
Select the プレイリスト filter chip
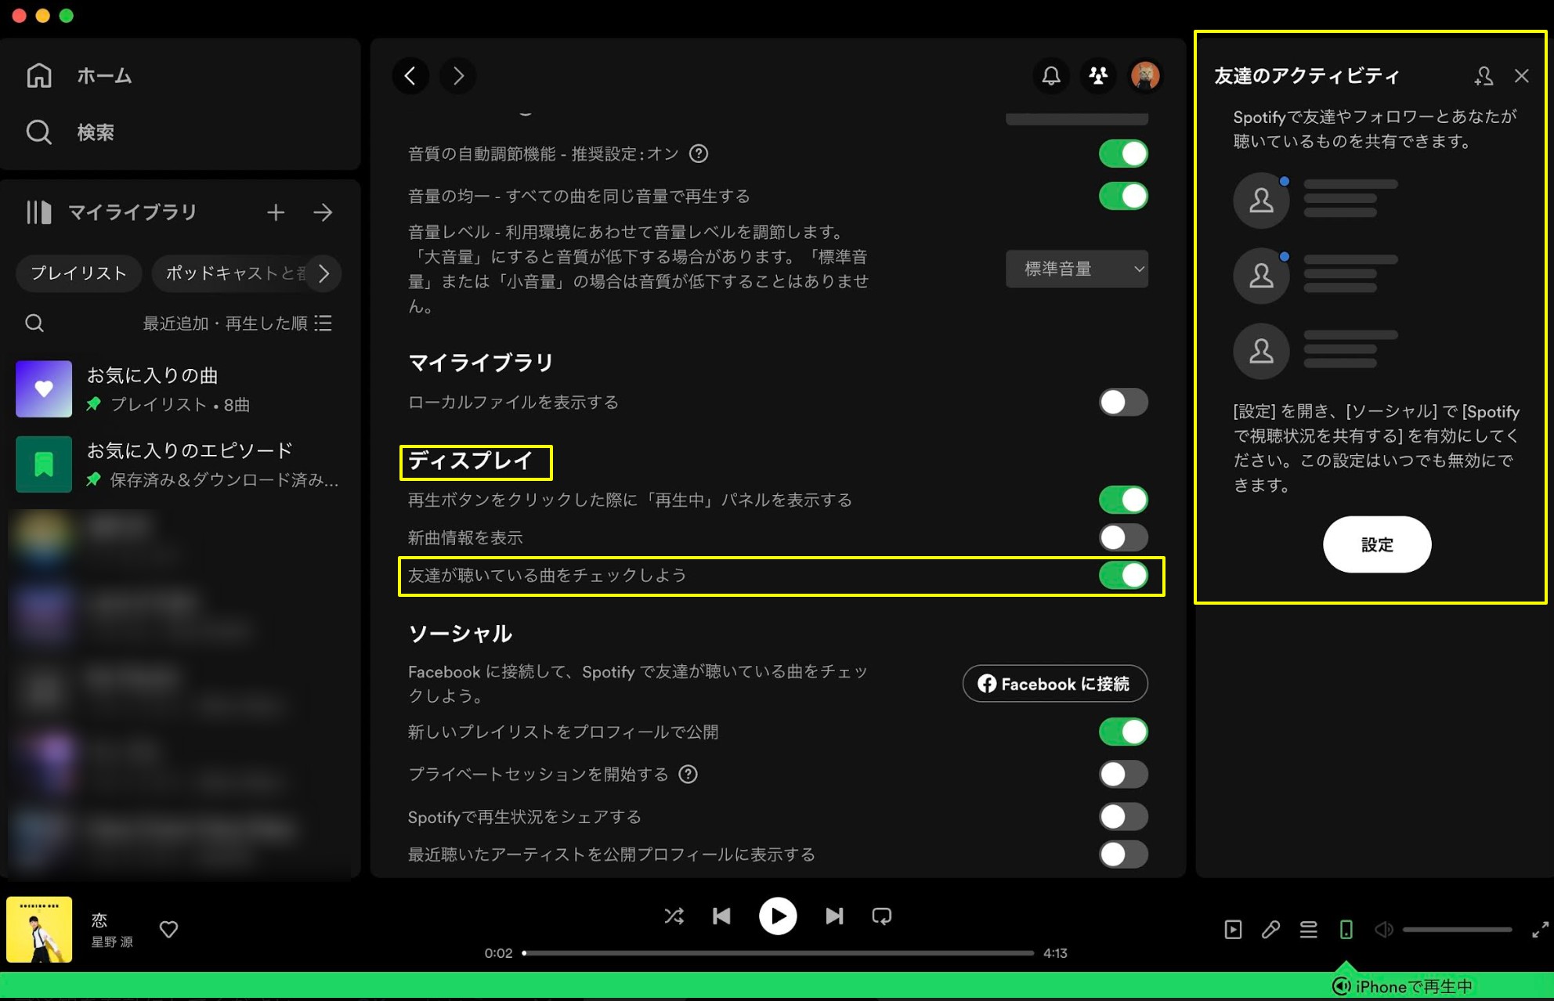pos(78,273)
